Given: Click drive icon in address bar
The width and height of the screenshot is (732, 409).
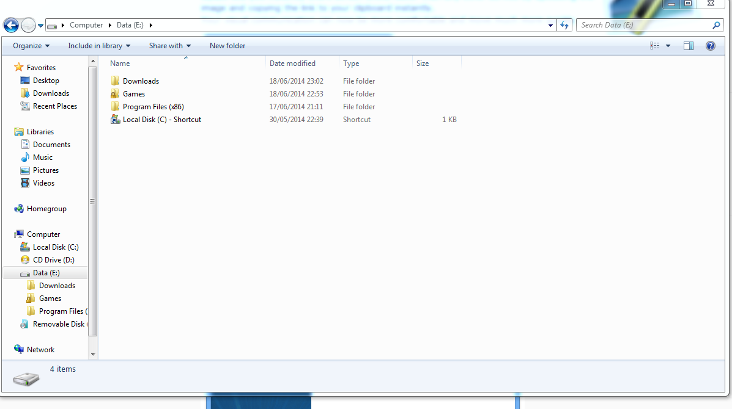Looking at the screenshot, I should [52, 26].
